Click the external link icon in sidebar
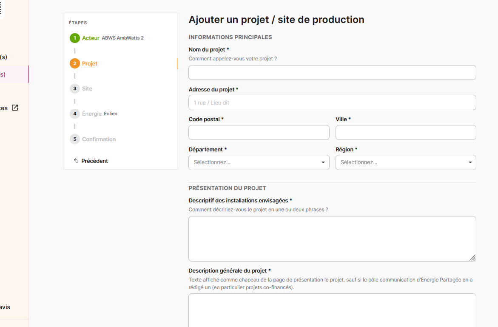 [15, 108]
